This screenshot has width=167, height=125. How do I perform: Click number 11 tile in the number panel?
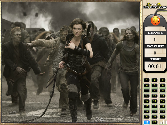coord(155,96)
